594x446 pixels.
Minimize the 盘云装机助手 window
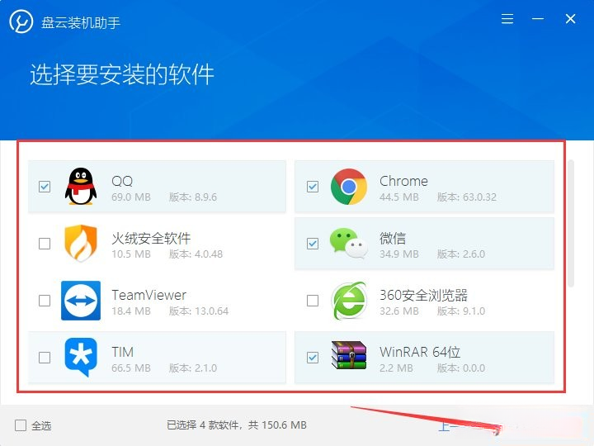pos(538,18)
